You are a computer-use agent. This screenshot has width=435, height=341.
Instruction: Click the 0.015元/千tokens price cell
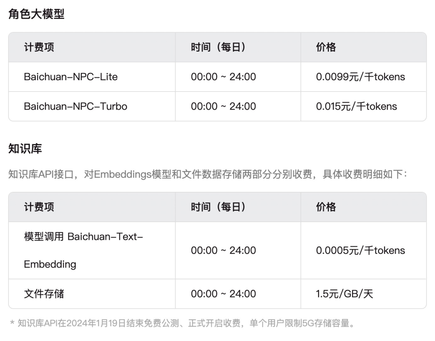[x=363, y=106]
